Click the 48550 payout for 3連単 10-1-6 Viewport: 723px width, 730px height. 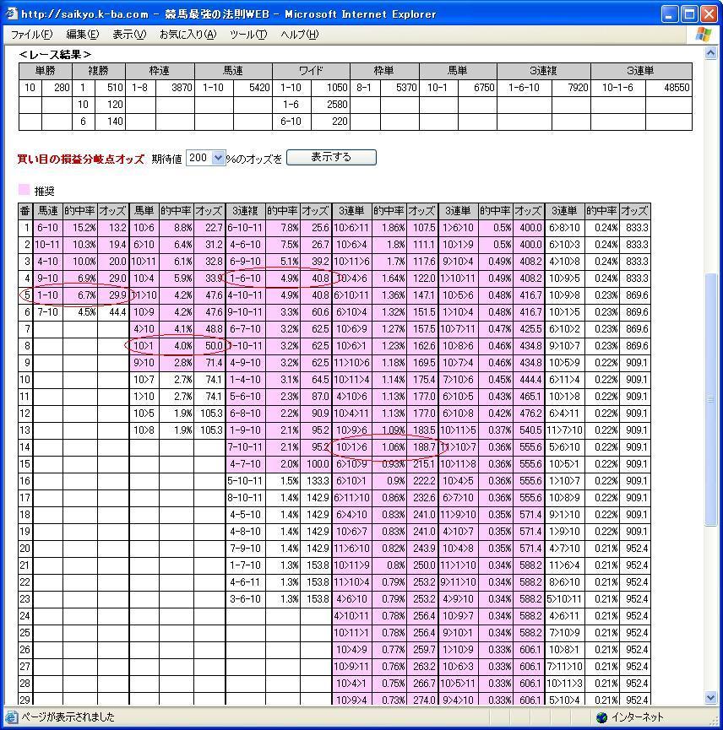(x=668, y=88)
